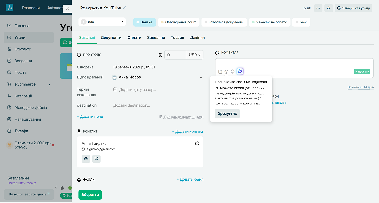
Task: Toggle Приховати порожні поля
Action: [x=181, y=116]
